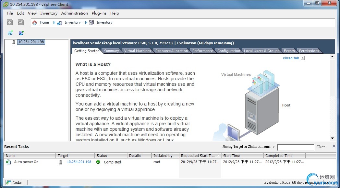Click the Home house icon
The width and height of the screenshot is (340, 188).
pyautogui.click(x=34, y=23)
